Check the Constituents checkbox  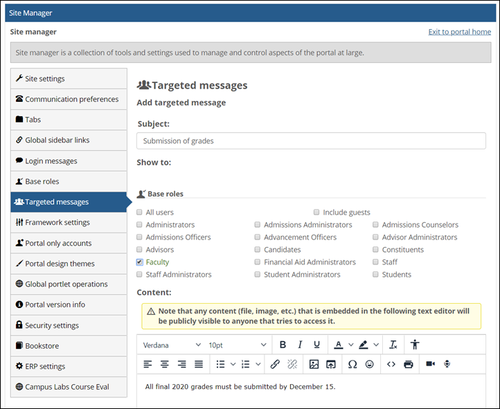pyautogui.click(x=375, y=249)
